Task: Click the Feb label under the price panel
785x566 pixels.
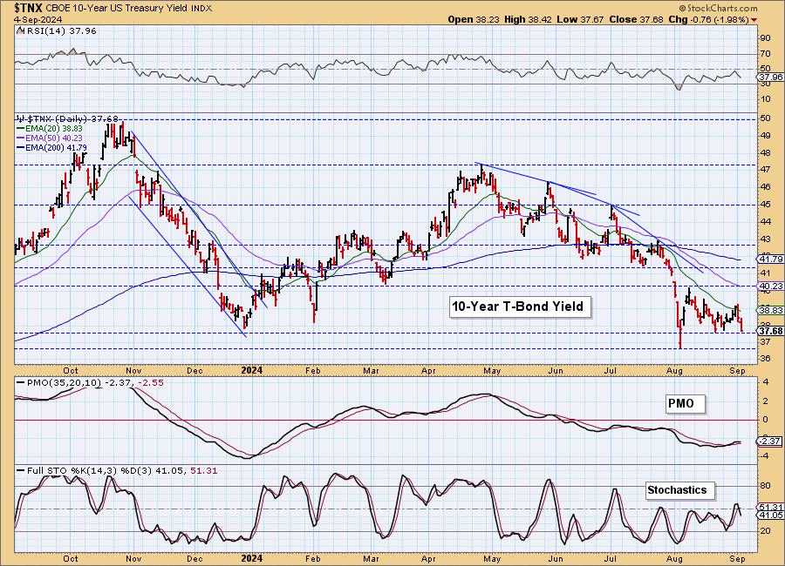Action: (313, 370)
